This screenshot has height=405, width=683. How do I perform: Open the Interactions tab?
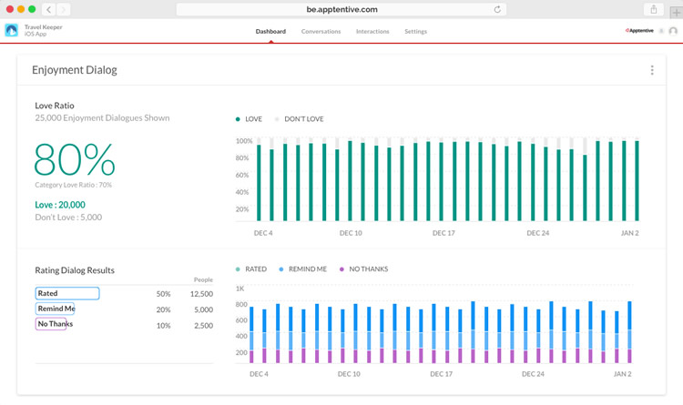[372, 31]
